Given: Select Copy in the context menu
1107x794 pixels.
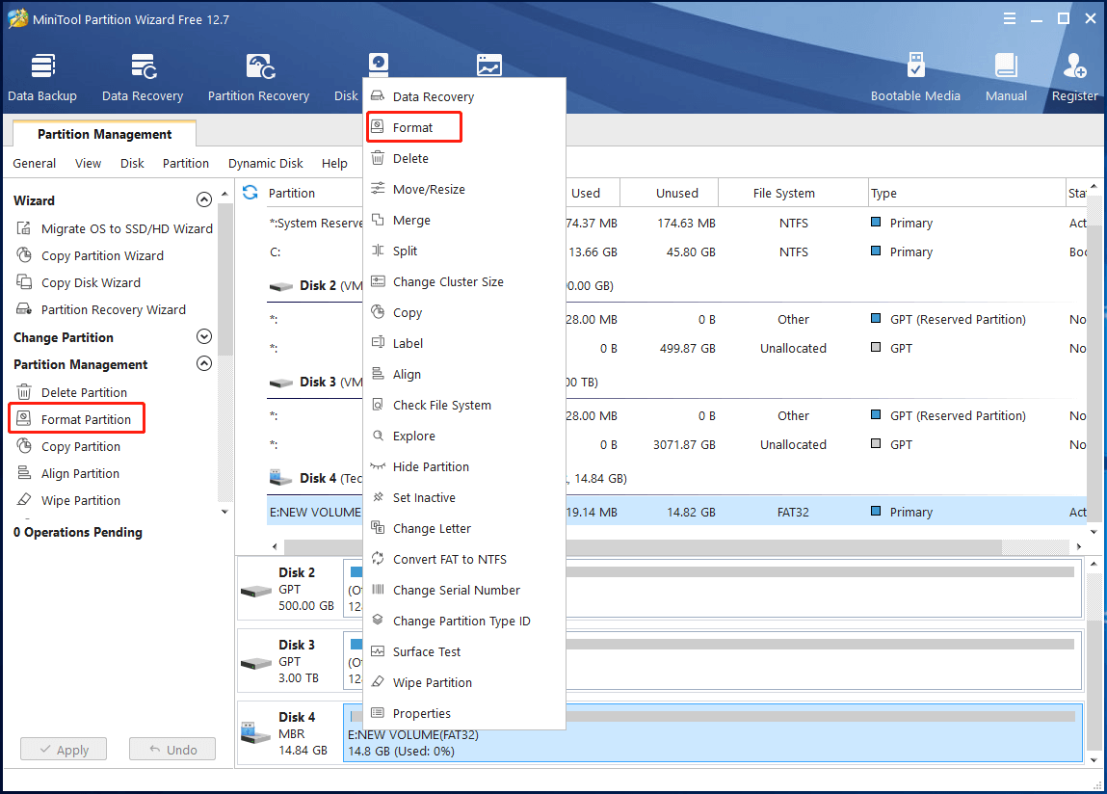Looking at the screenshot, I should pyautogui.click(x=463, y=313).
